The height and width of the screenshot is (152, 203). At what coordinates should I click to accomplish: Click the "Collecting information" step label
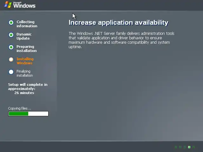(x=27, y=24)
